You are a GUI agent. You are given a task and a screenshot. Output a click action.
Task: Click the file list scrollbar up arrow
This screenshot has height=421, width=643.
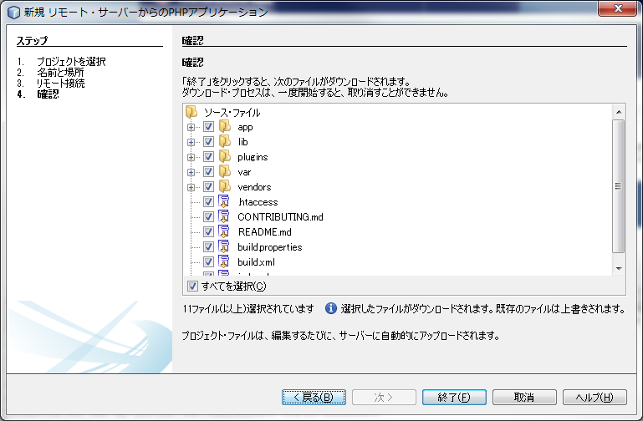[619, 112]
